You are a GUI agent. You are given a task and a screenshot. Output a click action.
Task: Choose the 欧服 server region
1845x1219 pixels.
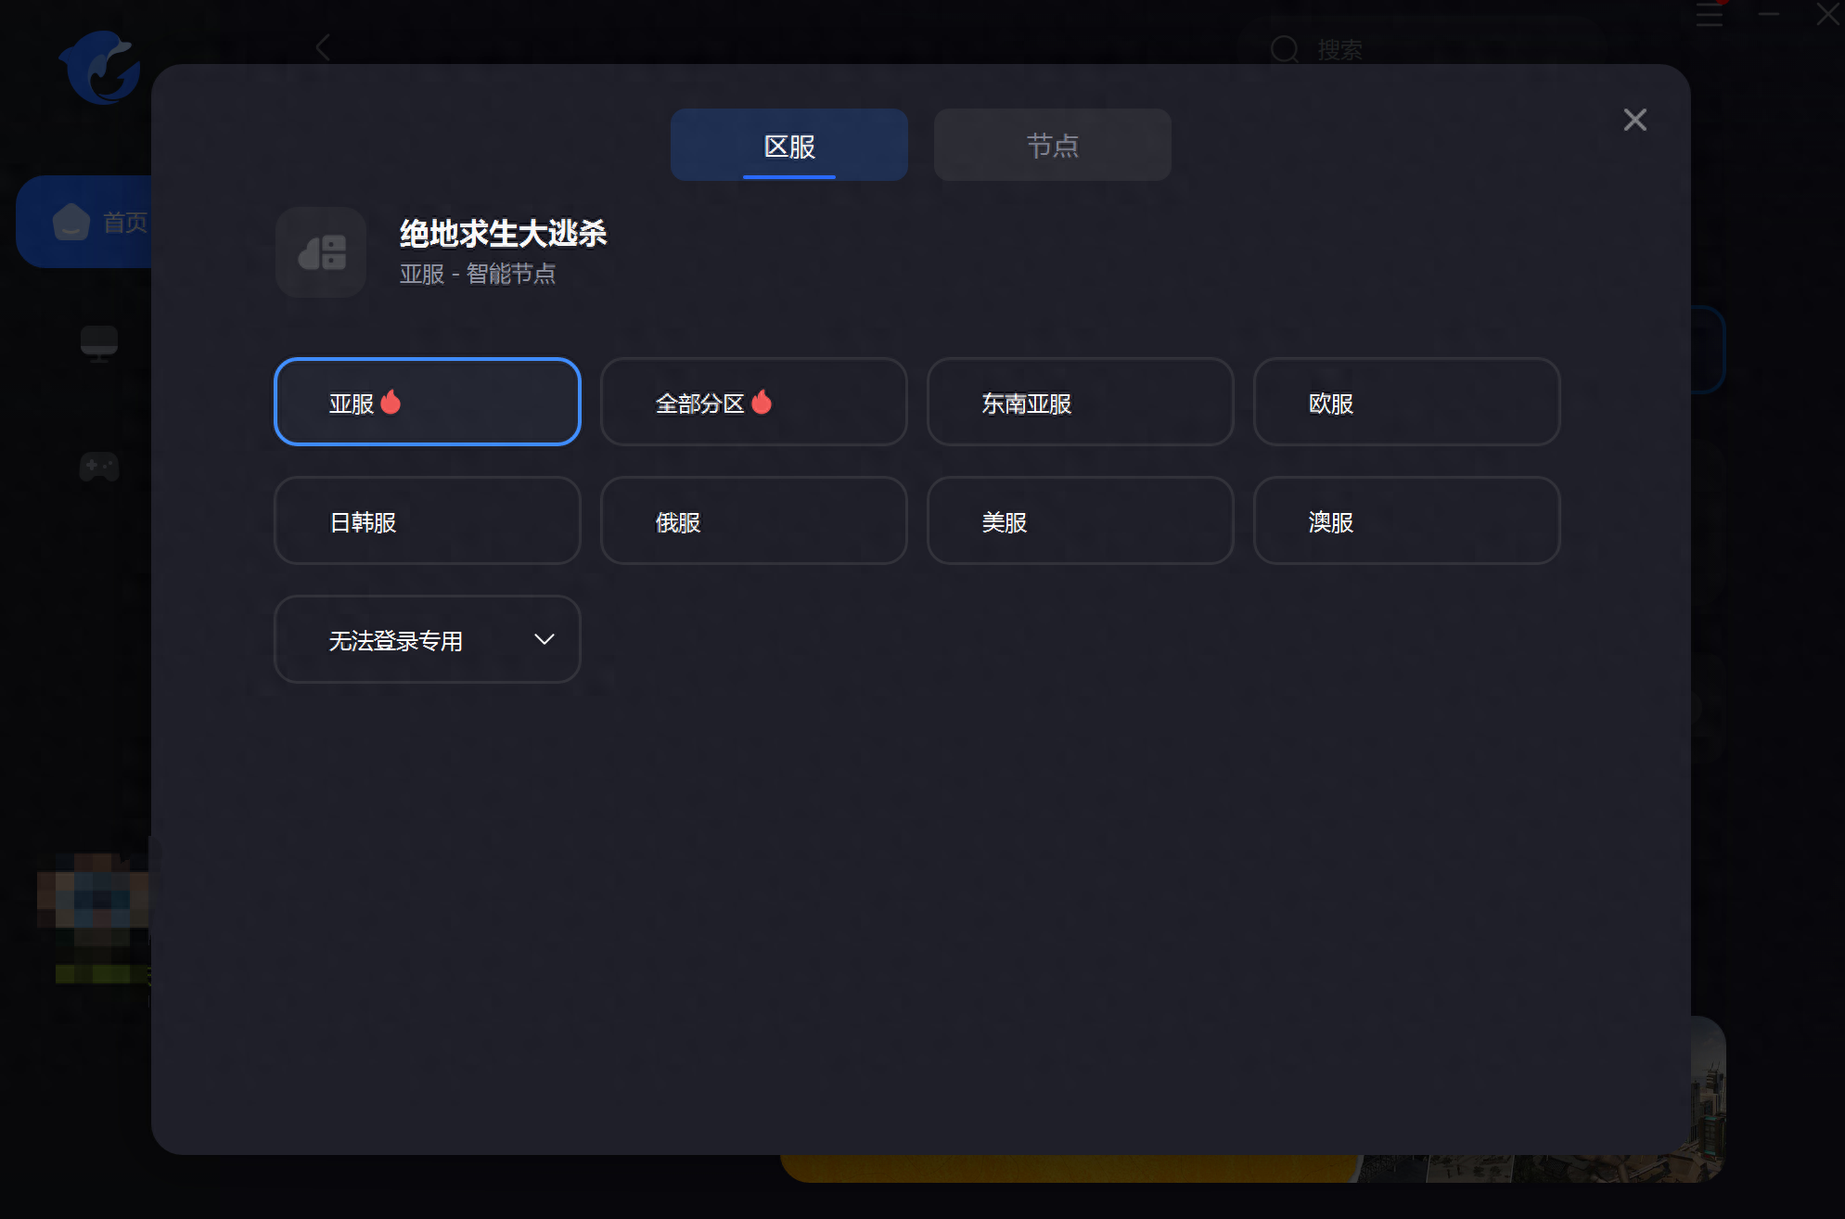click(x=1407, y=402)
